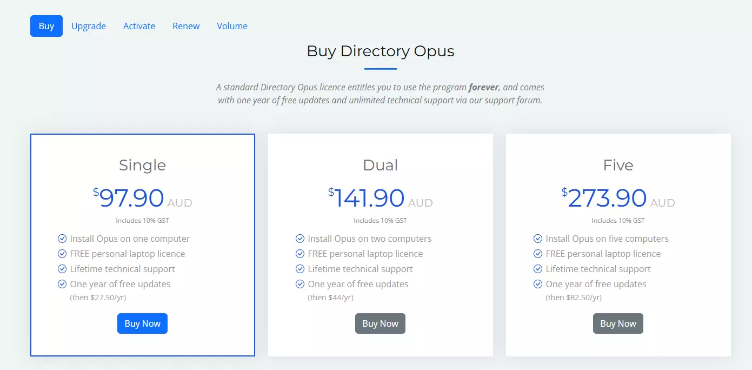Open the Volume tab
Viewport: 752px width, 370px height.
point(232,26)
